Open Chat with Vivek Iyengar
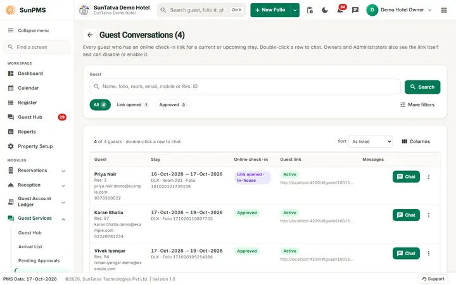 click(406, 253)
